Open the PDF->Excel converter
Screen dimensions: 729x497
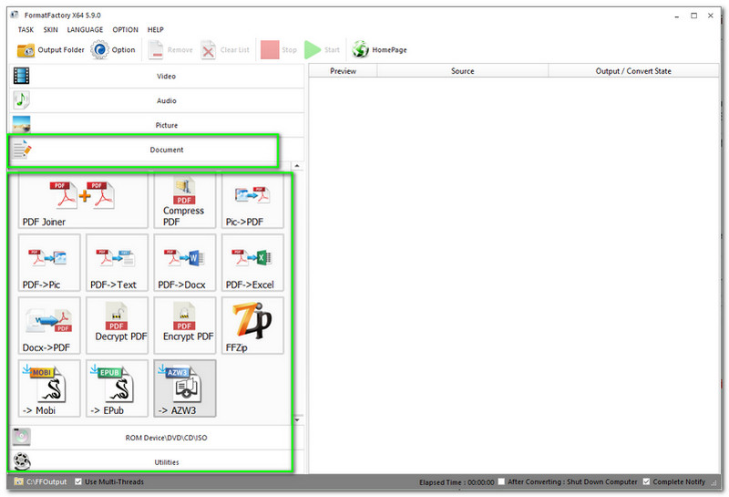coord(252,263)
